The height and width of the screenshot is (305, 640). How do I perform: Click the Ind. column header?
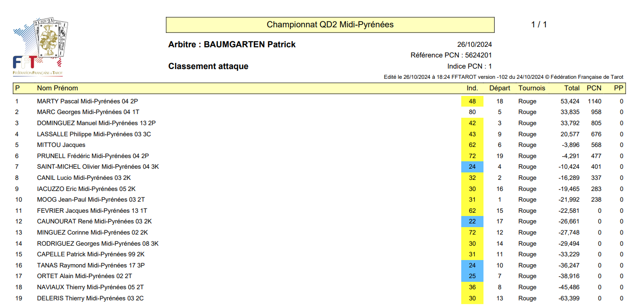click(472, 88)
